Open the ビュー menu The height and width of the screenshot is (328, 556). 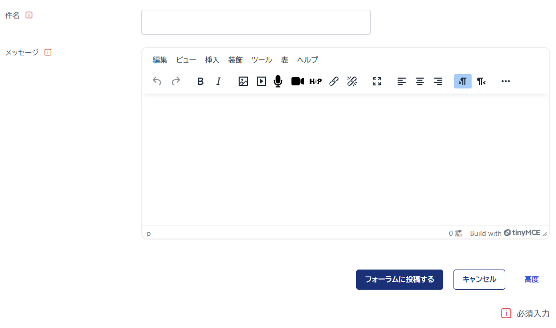point(185,59)
